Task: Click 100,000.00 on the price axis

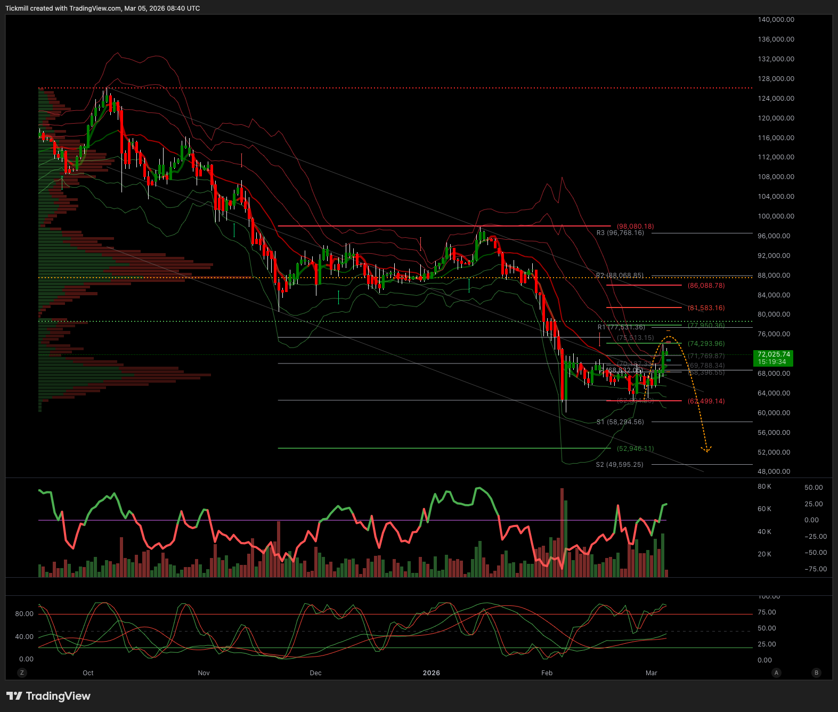Action: [x=776, y=216]
